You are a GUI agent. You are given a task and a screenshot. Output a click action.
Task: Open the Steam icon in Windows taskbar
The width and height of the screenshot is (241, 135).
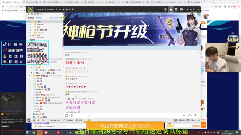[x=70, y=132]
